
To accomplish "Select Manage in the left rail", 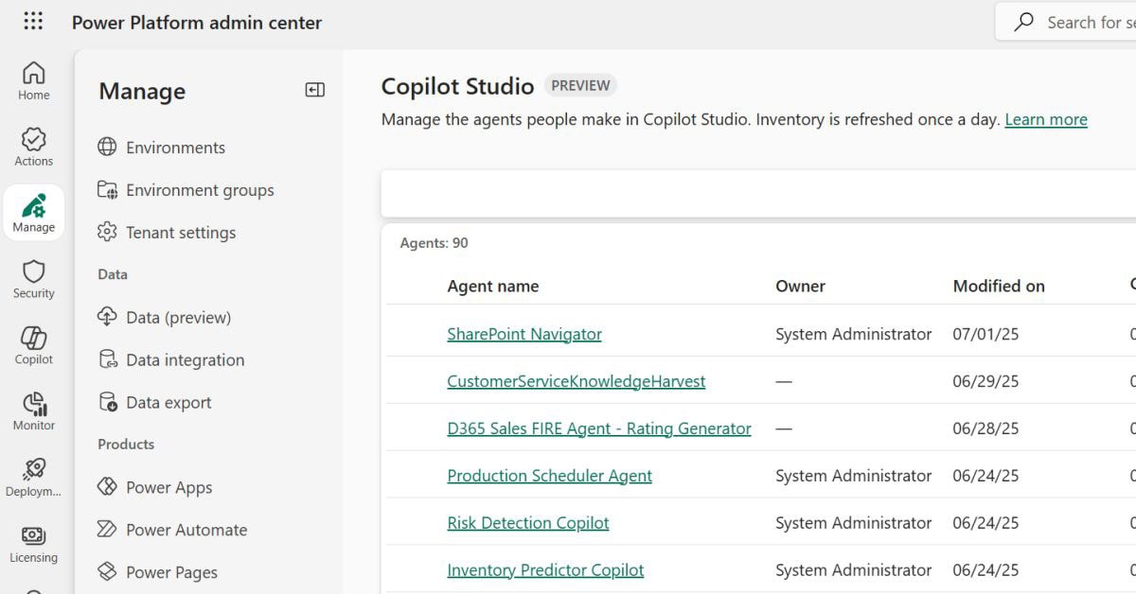I will pyautogui.click(x=33, y=213).
